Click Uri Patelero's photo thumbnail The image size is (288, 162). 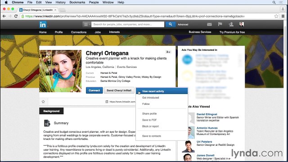tap(189, 146)
